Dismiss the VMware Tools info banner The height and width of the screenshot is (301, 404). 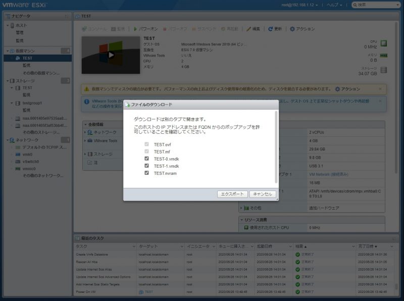point(380,101)
